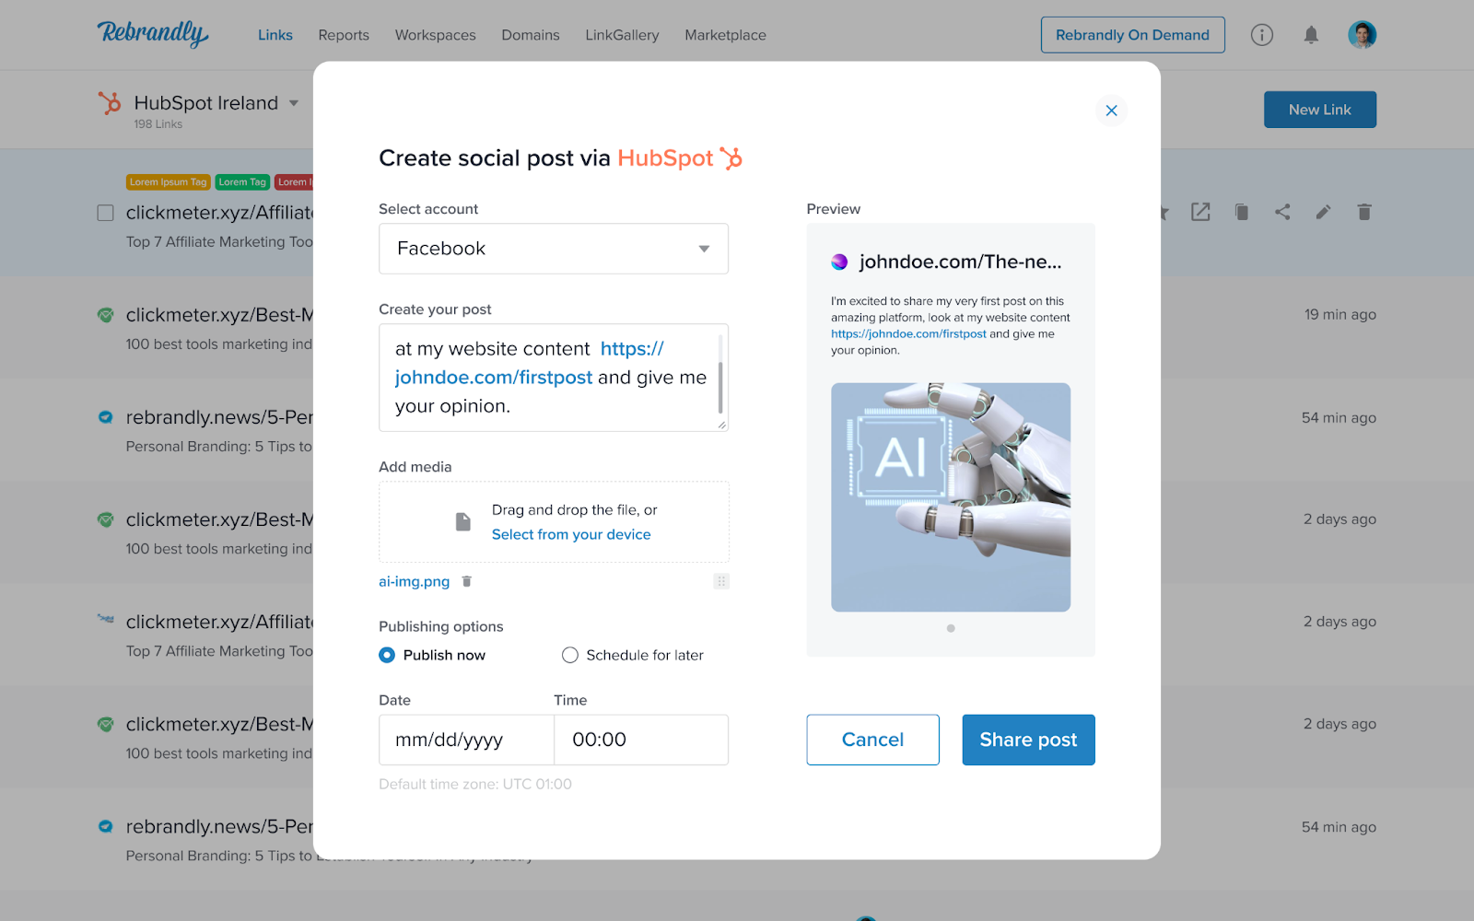
Task: Click the AI robot hand preview image
Action: (x=951, y=497)
